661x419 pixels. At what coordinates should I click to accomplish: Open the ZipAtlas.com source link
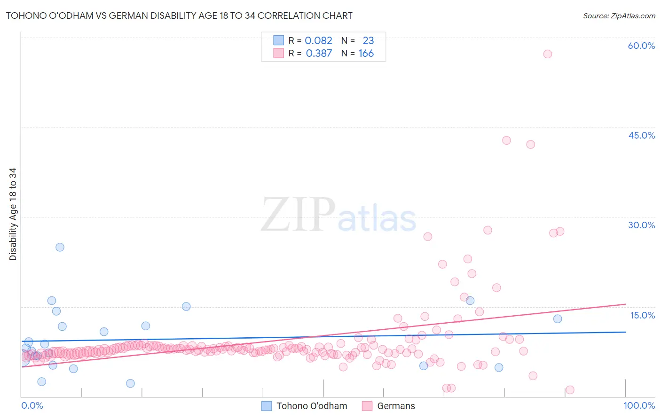point(619,16)
